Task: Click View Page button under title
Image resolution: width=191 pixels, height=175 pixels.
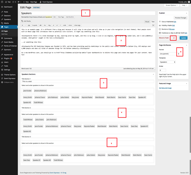Action: [61, 17]
